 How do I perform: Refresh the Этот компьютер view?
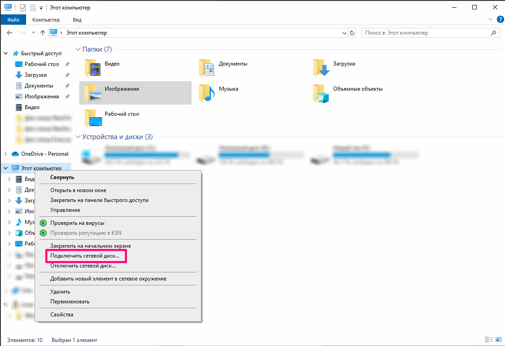point(352,33)
